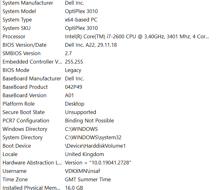
Task: Click the BIOS Version/Date entry
Action: [24, 45]
